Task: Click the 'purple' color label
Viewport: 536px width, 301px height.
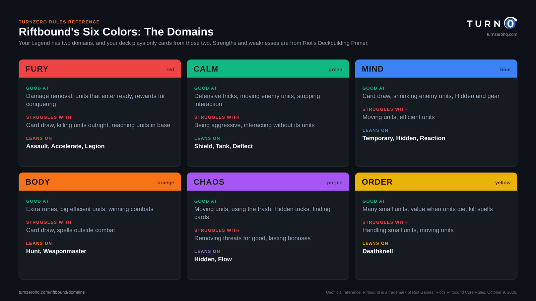Action: [335, 183]
